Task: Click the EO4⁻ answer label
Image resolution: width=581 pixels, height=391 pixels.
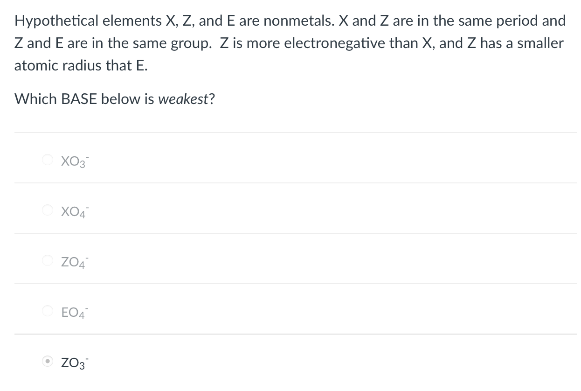Action: (73, 312)
